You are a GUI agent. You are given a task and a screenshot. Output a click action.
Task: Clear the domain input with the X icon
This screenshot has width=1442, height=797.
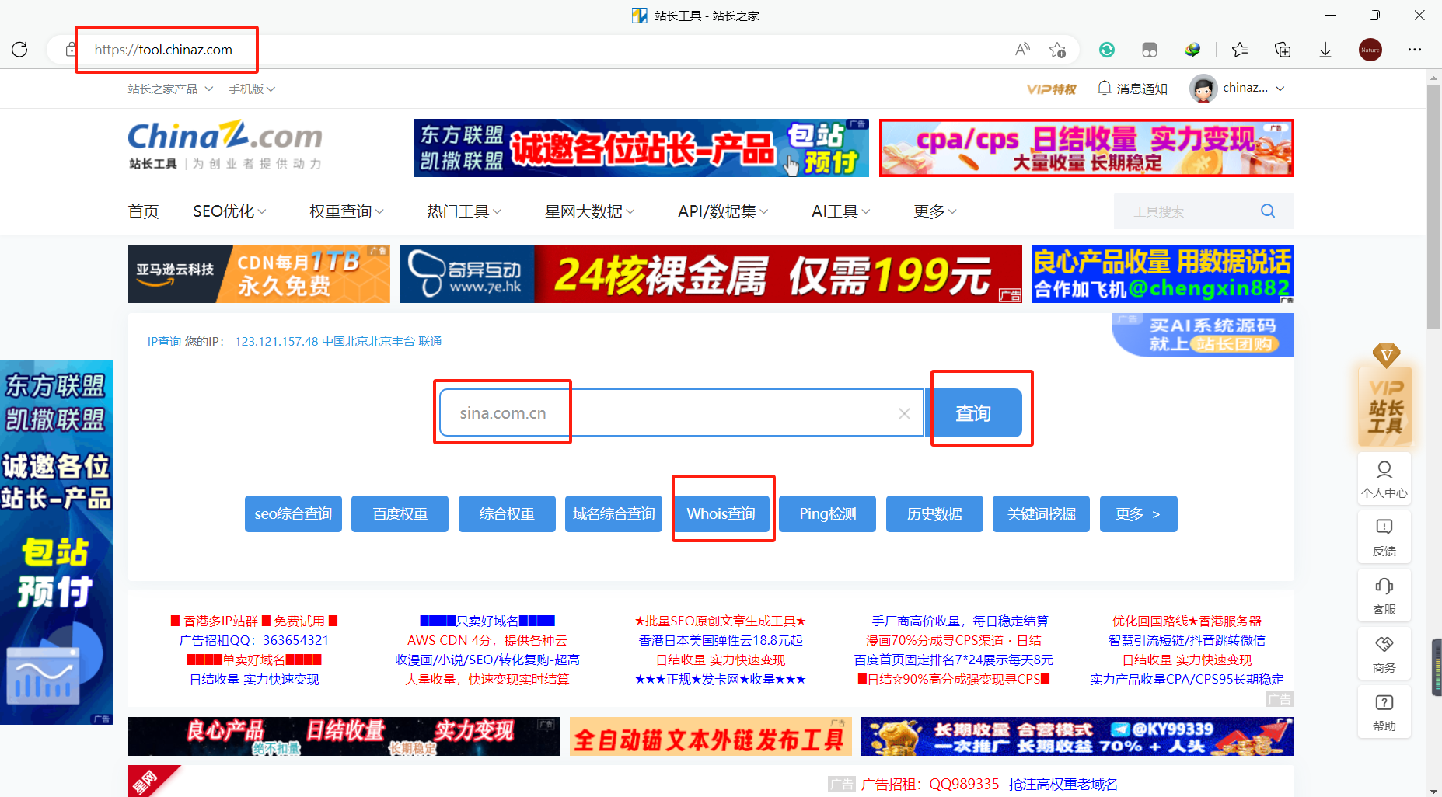pyautogui.click(x=904, y=413)
